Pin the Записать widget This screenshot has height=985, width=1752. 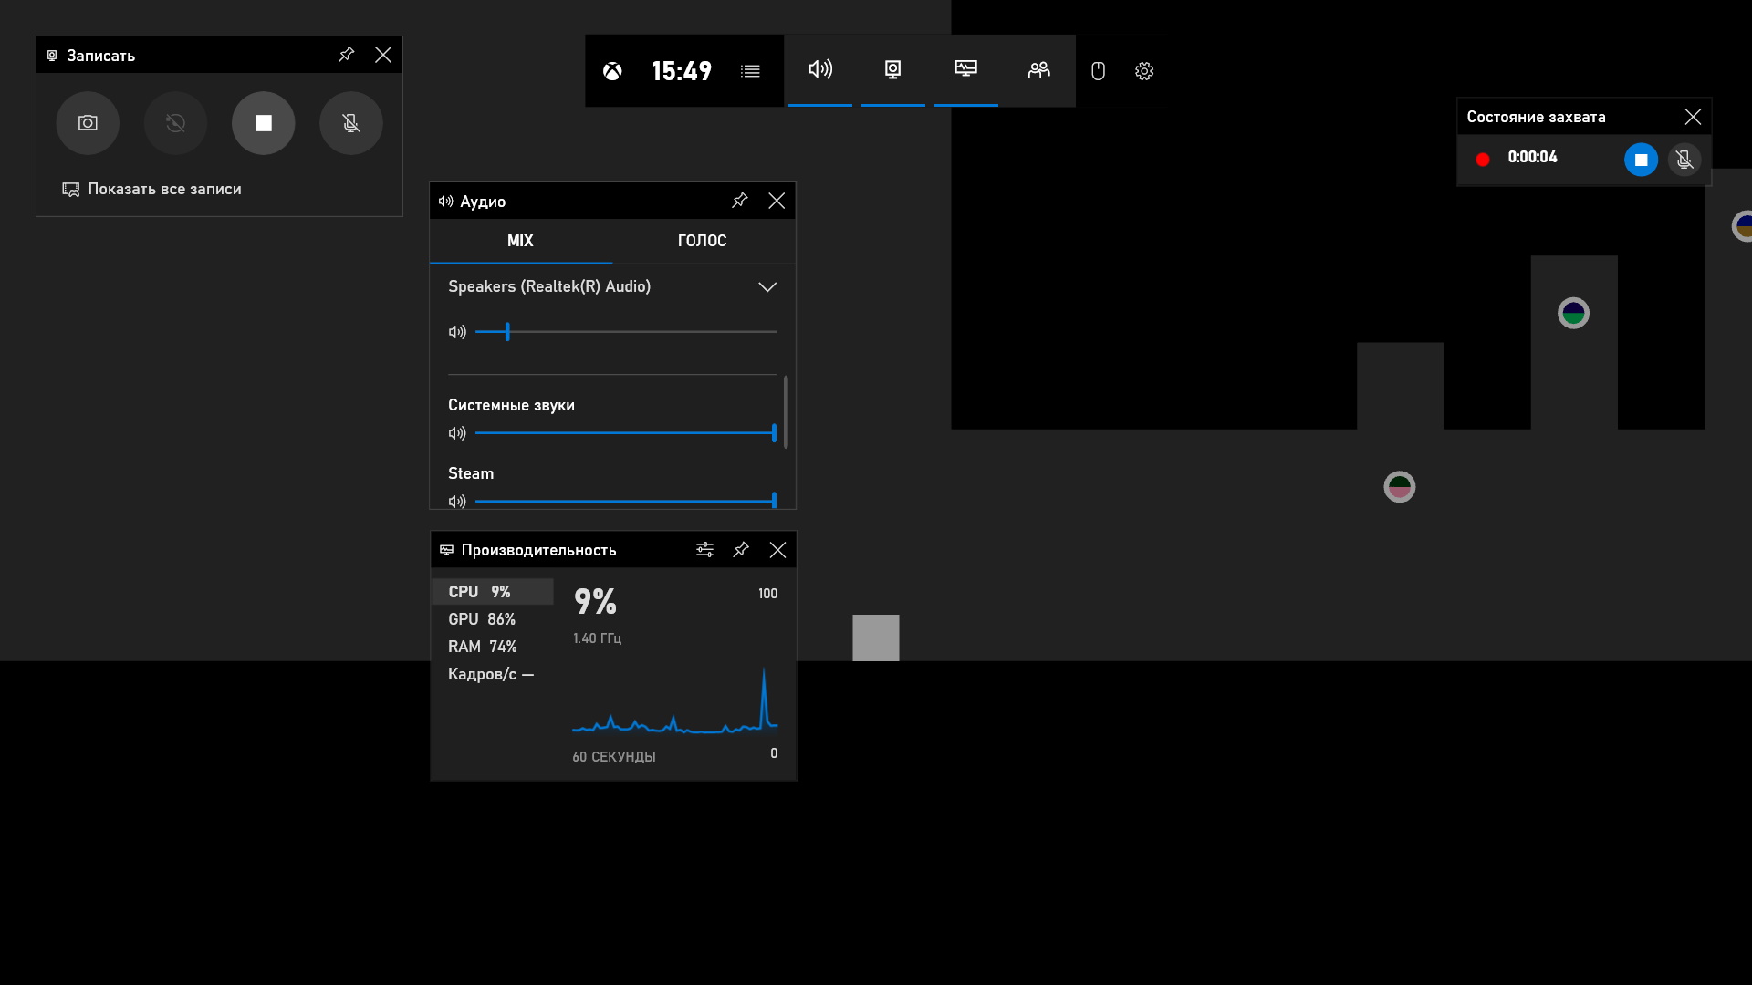346,55
